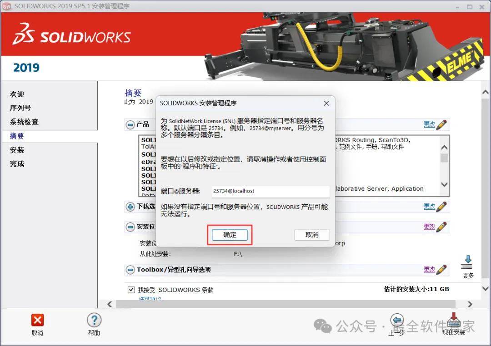The height and width of the screenshot is (346, 491).
Task: Select 系统检查 in the sidebar
Action: (x=24, y=122)
